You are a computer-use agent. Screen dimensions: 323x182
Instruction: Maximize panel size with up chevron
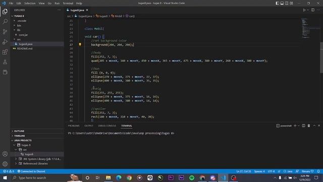pyautogui.click(x=314, y=126)
